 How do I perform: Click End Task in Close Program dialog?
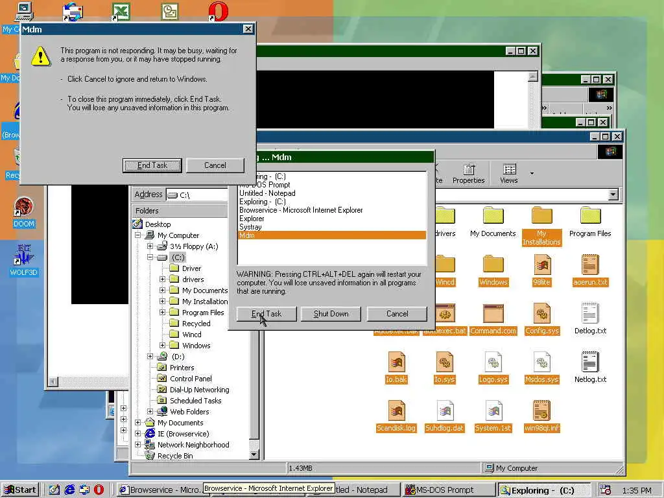(x=267, y=314)
